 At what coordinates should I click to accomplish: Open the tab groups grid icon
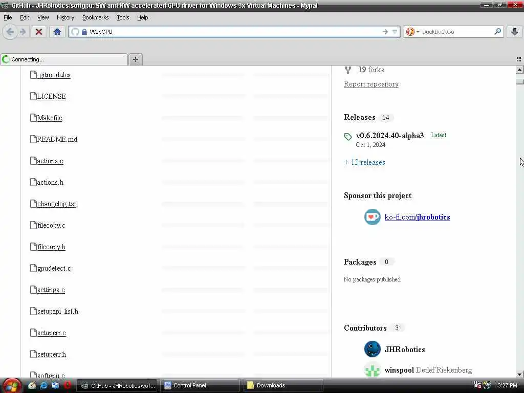(x=519, y=59)
